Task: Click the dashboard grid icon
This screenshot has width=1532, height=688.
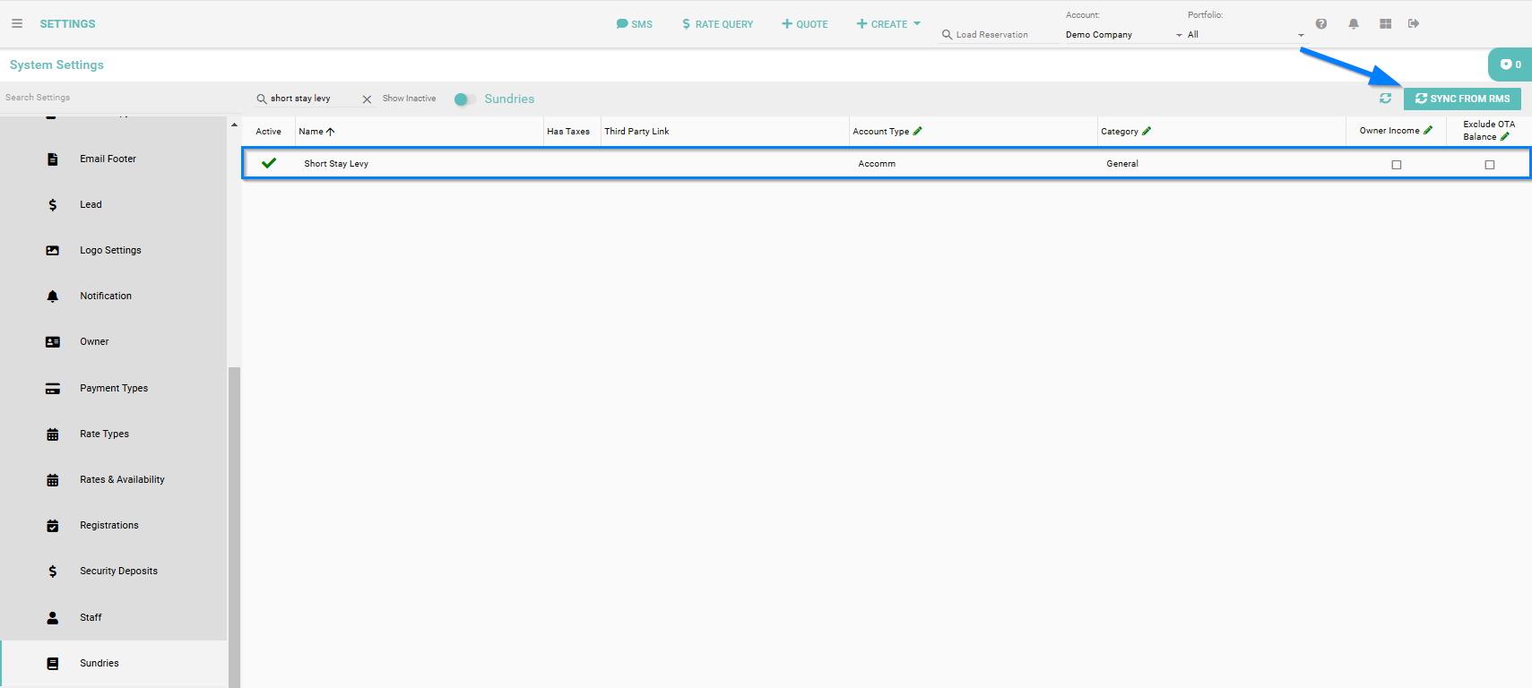Action: click(1385, 24)
